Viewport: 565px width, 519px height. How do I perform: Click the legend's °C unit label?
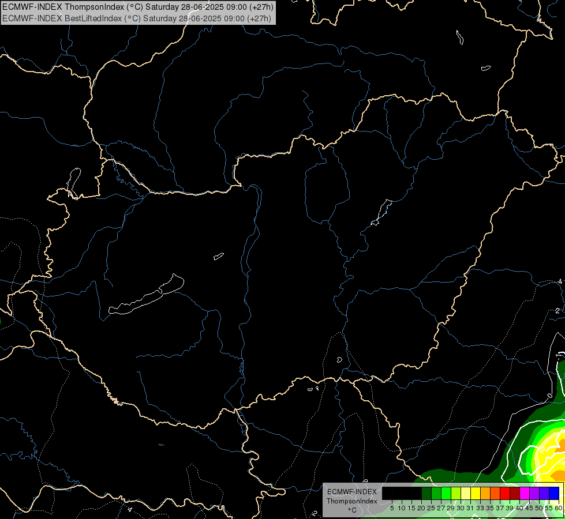[352, 510]
